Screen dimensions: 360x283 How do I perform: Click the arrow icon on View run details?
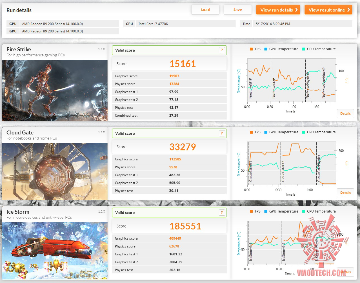click(296, 10)
